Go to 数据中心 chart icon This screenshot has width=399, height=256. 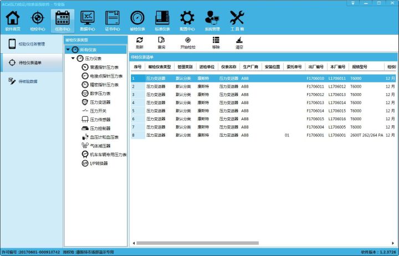[x=87, y=21]
